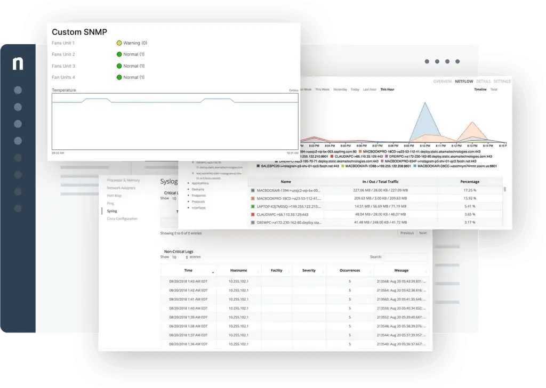
Task: Click the 08/20/2018 1:43 AM EDT log row
Action: coord(294,281)
